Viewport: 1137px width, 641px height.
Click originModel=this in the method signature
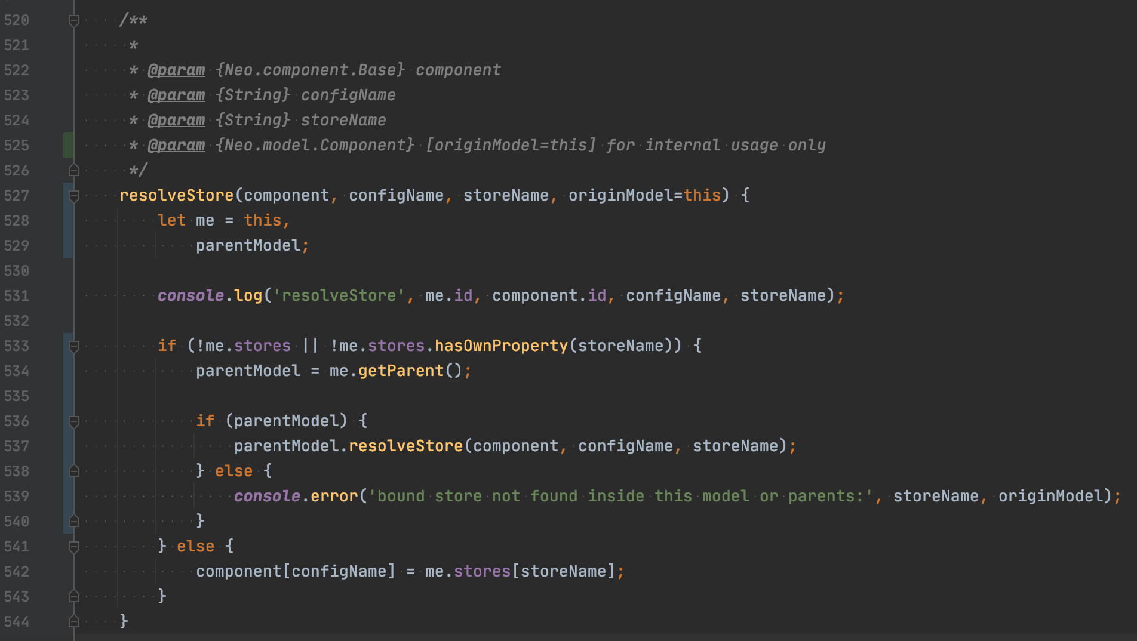644,195
